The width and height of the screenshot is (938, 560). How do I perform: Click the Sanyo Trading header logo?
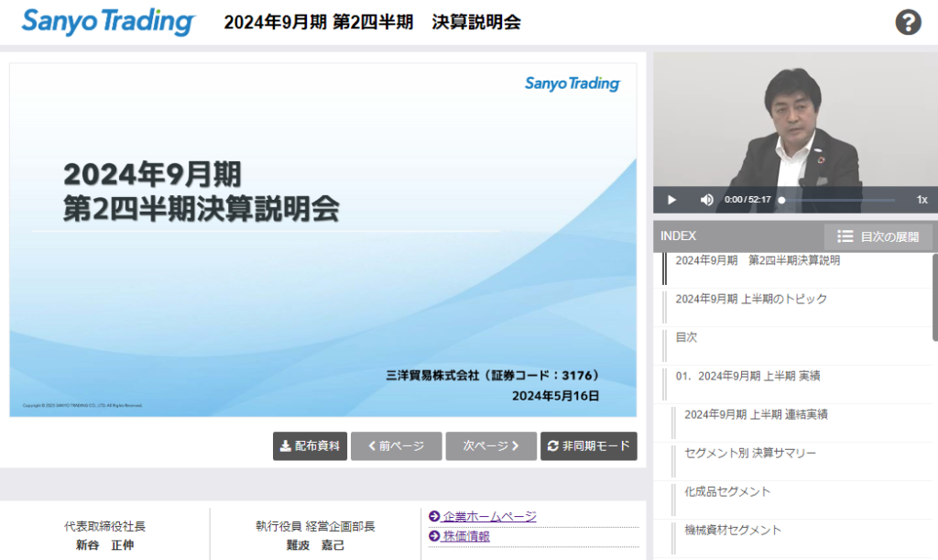click(108, 22)
